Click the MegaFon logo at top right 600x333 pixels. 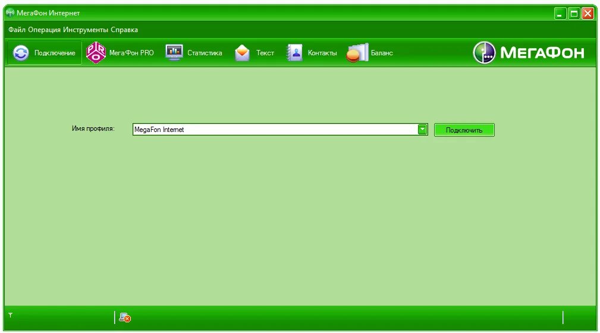tap(529, 52)
